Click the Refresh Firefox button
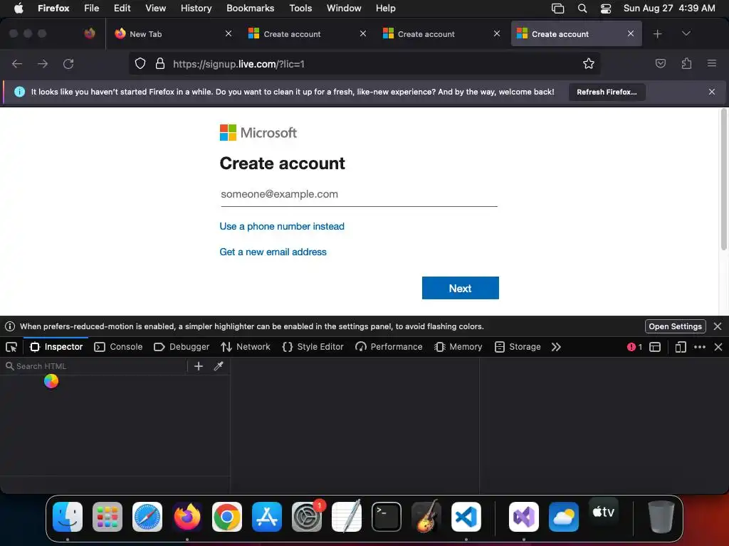Screen dimensions: 729x546 coord(607,92)
